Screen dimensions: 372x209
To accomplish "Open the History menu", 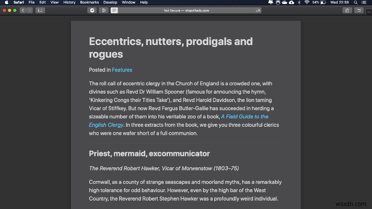I will [69, 2].
